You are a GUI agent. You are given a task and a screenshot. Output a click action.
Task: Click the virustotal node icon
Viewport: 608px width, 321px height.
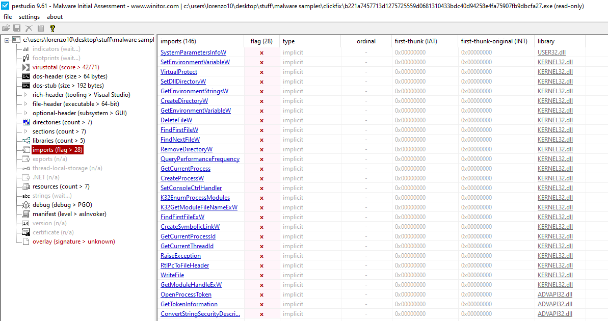tap(26, 67)
